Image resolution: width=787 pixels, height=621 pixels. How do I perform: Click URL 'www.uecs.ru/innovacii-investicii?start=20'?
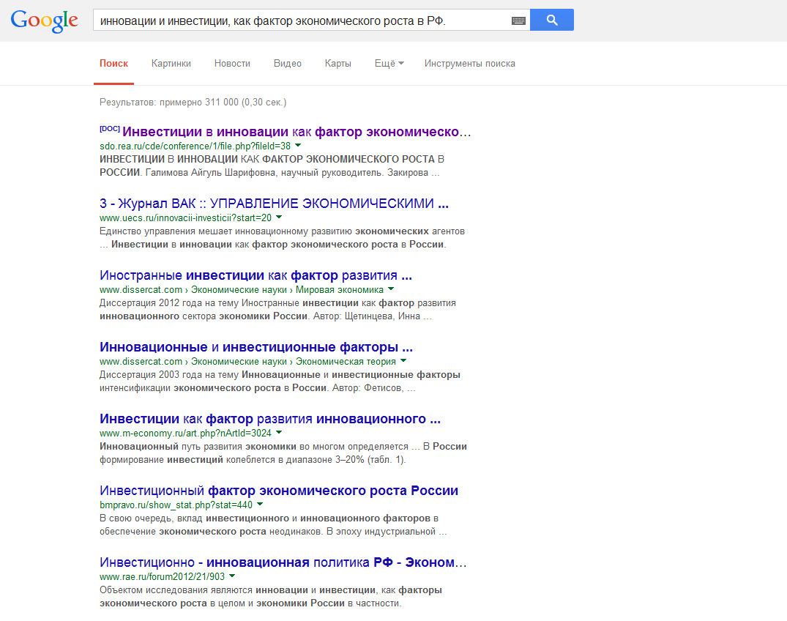(x=186, y=218)
